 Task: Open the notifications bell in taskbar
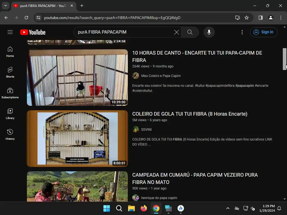coord(279,208)
